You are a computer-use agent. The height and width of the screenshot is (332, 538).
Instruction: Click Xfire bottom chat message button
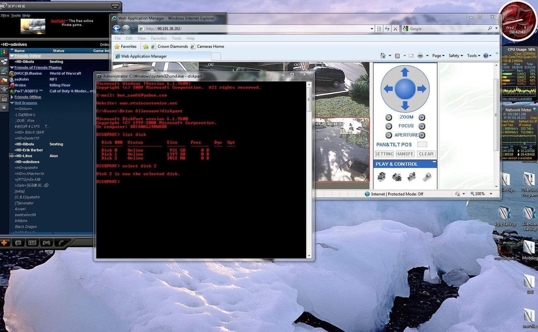[x=18, y=243]
